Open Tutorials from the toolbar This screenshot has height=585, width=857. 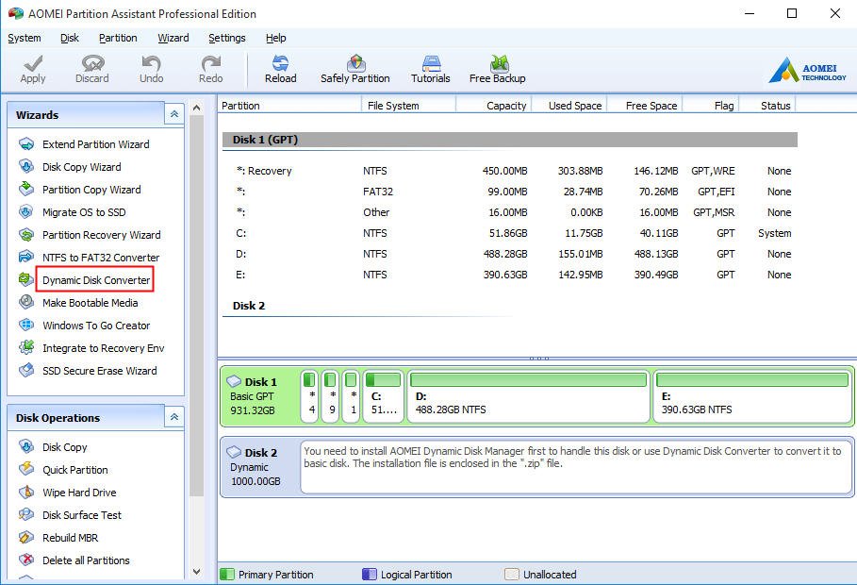coord(431,69)
